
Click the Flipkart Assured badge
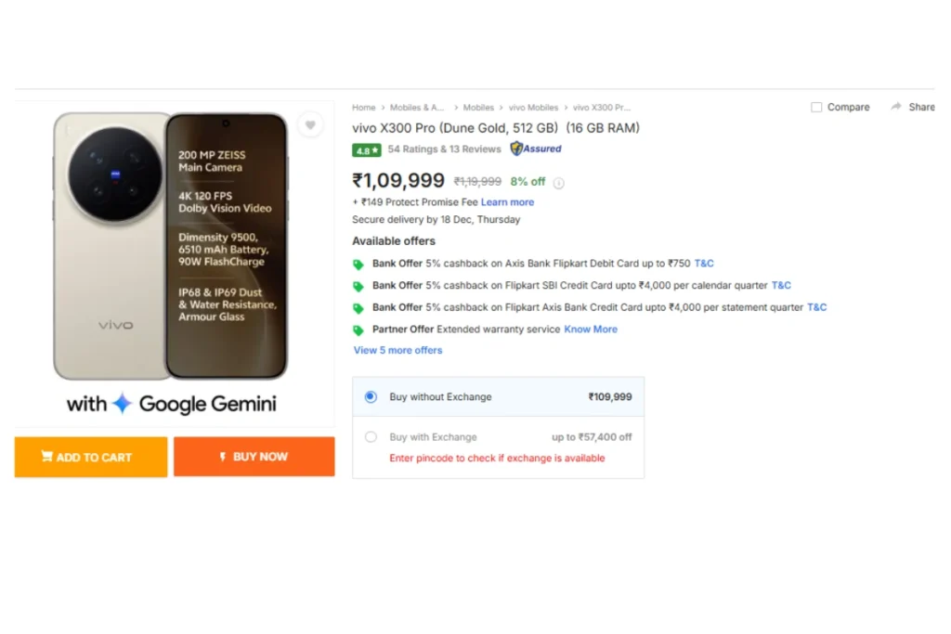point(536,149)
